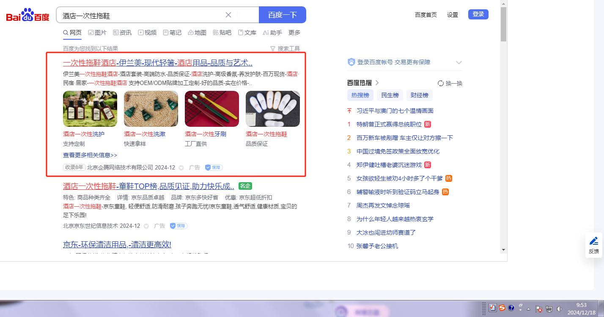Open hot search 大冰也闯进幼师赛道了
The height and width of the screenshot is (317, 604).
point(386,232)
